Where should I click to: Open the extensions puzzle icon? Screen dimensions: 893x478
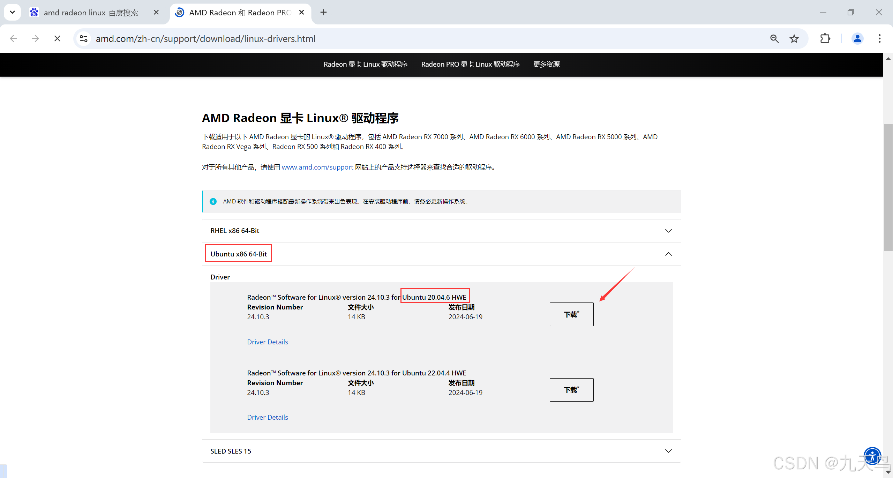click(x=825, y=38)
